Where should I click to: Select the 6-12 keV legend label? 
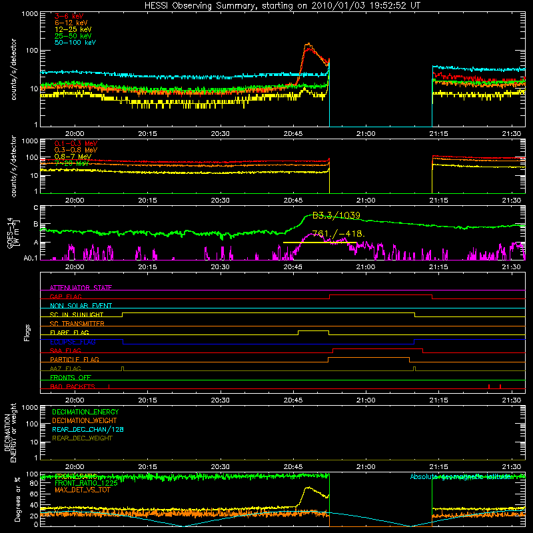point(71,23)
